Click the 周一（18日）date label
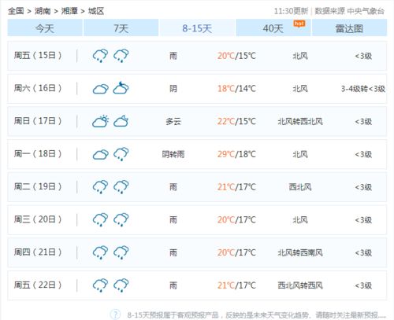This screenshot has height=320, width=394. tap(38, 153)
